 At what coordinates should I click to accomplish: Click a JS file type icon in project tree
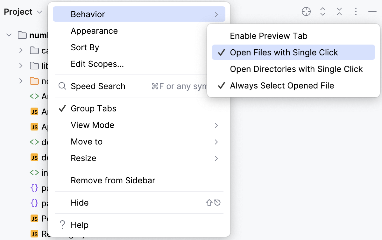pos(34,111)
